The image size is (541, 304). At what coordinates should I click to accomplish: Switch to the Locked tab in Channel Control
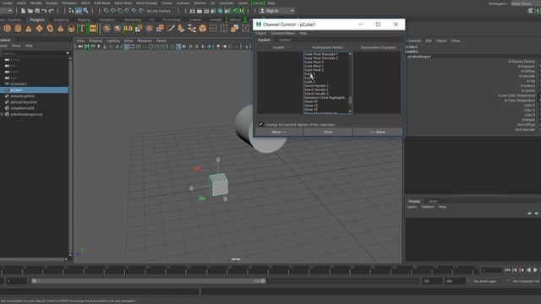284,40
